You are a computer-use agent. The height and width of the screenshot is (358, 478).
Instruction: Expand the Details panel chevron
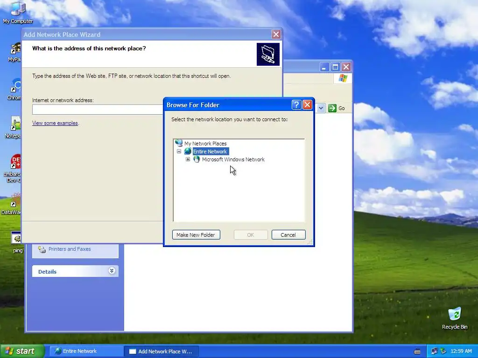point(112,271)
